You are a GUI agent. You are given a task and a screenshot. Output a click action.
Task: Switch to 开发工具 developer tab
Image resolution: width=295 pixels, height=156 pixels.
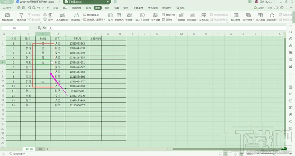coord(138,8)
